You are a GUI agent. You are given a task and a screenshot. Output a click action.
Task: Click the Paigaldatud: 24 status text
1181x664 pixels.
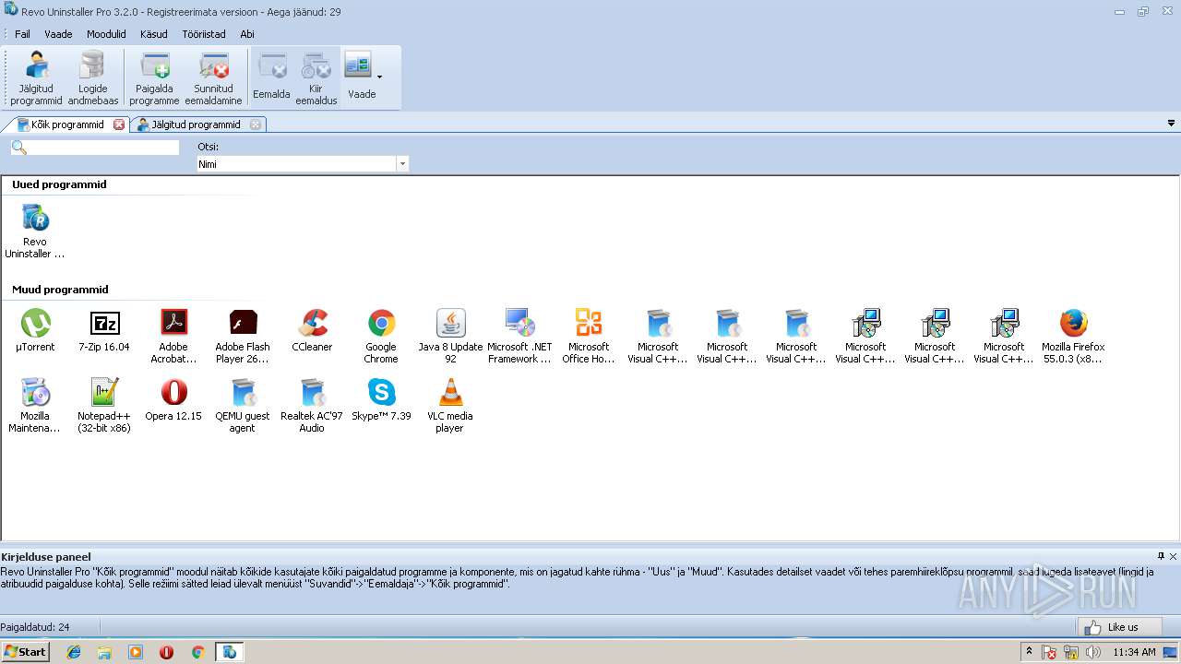[35, 627]
